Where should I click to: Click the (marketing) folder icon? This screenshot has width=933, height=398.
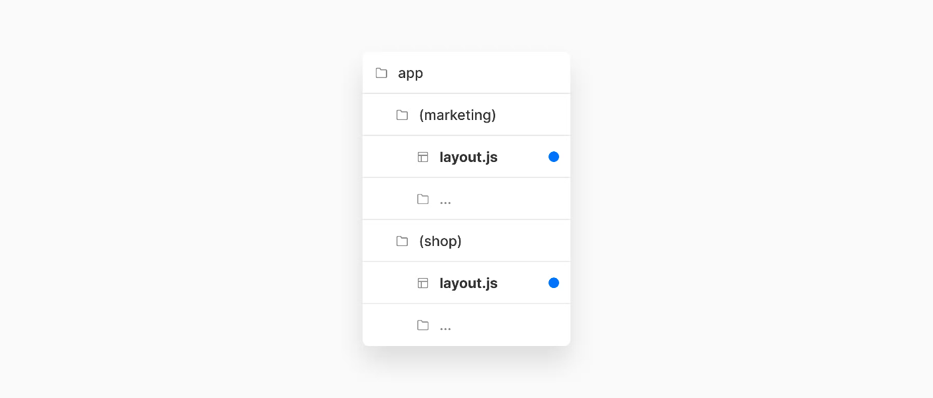402,115
